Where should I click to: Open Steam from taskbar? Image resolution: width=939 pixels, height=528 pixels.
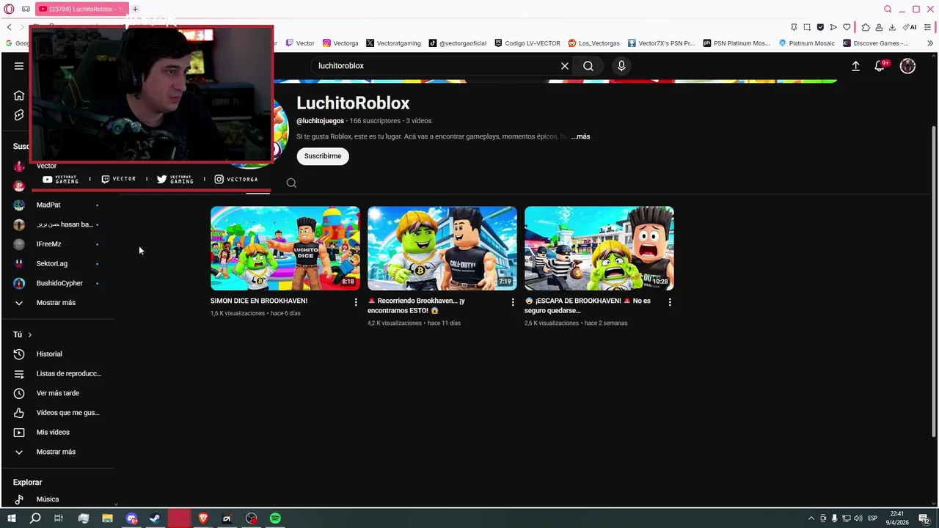coord(155,518)
